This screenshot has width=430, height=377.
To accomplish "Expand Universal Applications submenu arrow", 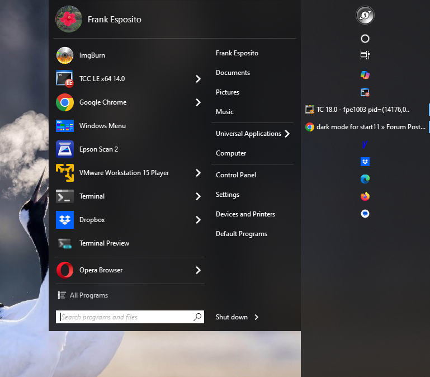I will pyautogui.click(x=287, y=134).
